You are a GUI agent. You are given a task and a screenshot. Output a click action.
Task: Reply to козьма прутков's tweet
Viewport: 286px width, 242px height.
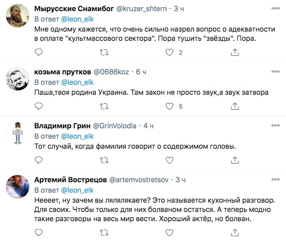[x=38, y=106]
